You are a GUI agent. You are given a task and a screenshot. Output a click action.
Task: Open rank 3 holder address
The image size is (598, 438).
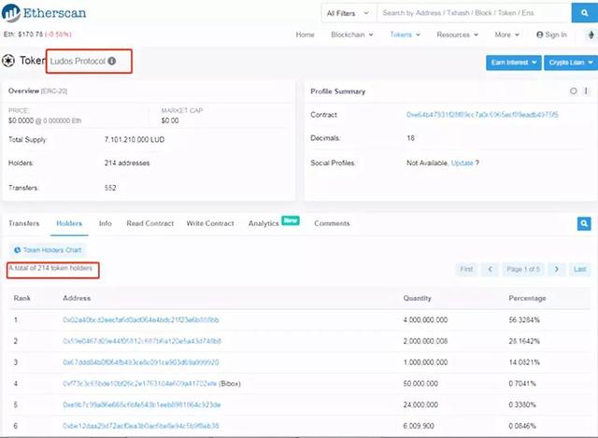click(x=141, y=362)
